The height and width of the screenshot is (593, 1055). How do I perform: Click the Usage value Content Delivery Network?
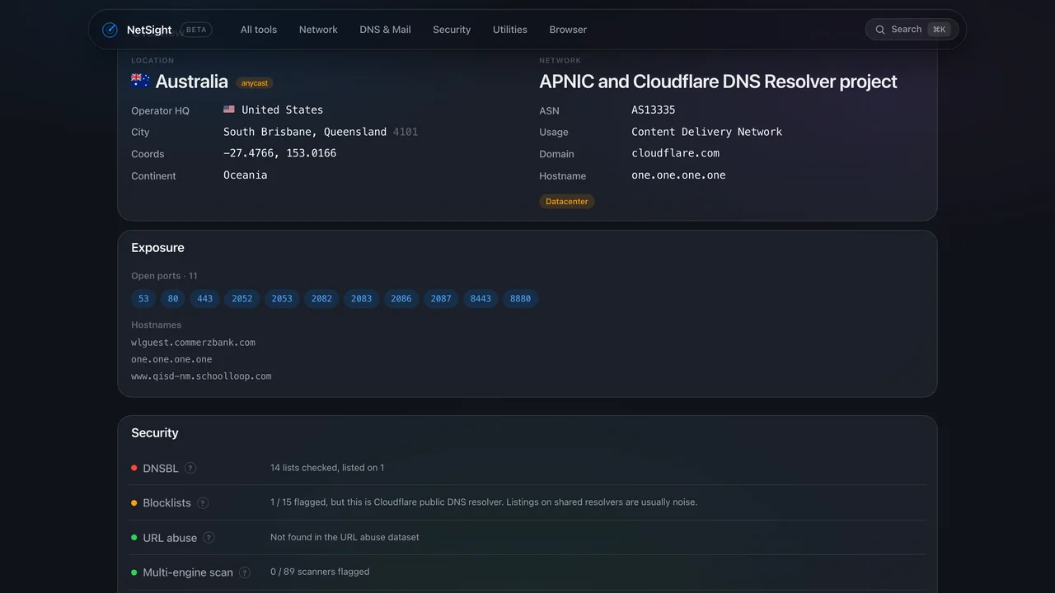pos(707,132)
